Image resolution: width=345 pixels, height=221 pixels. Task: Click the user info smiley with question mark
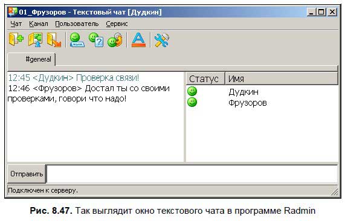pos(96,40)
